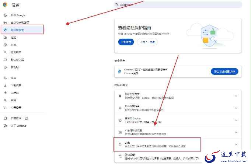This screenshot has height=164, width=251.
Task: Expand the delete browsing data row arrow
Action: pos(236,96)
